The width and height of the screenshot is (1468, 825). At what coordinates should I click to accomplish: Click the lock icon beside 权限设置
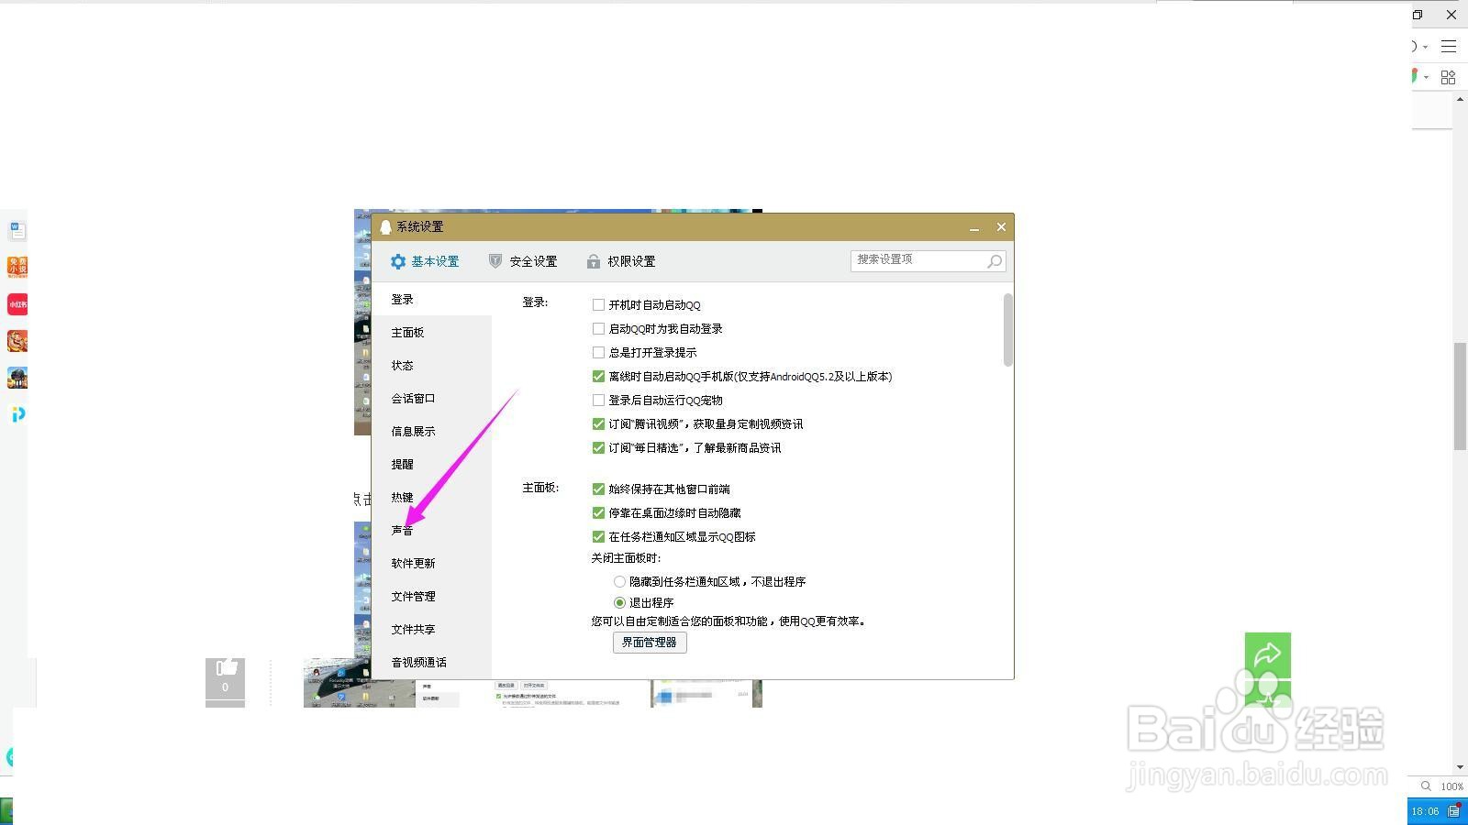594,261
